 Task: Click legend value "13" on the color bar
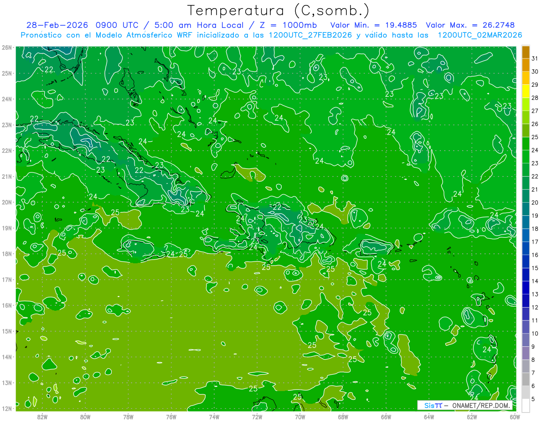pos(535,294)
